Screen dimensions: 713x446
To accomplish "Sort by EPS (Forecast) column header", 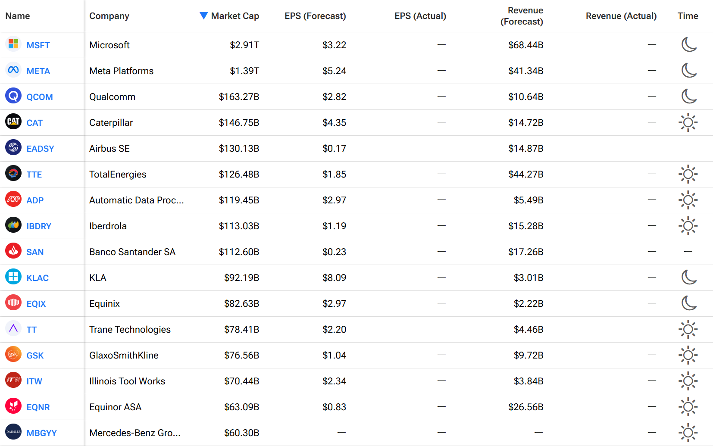I will point(315,16).
